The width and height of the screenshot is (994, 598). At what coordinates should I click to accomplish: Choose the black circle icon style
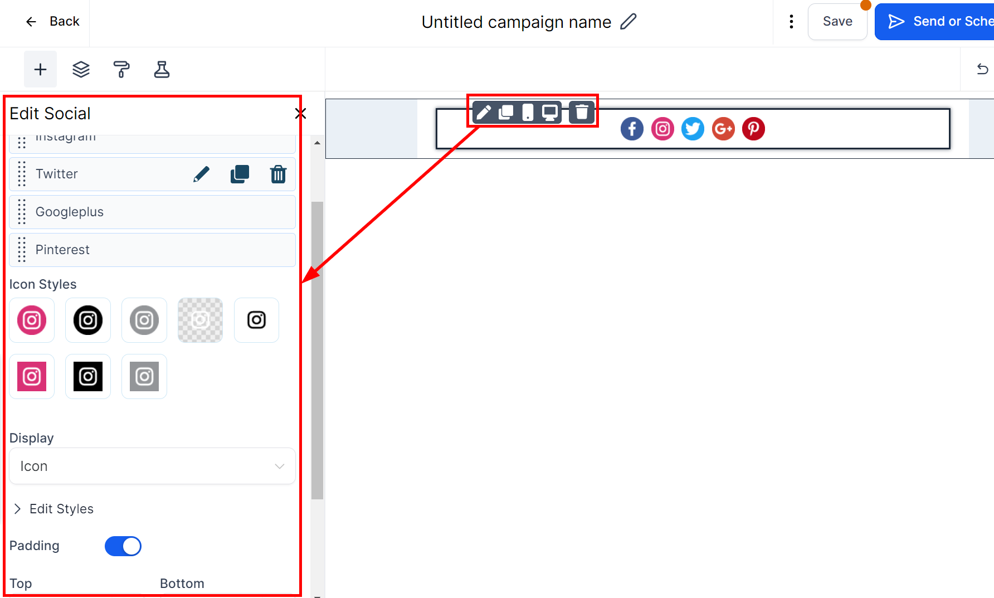(88, 320)
